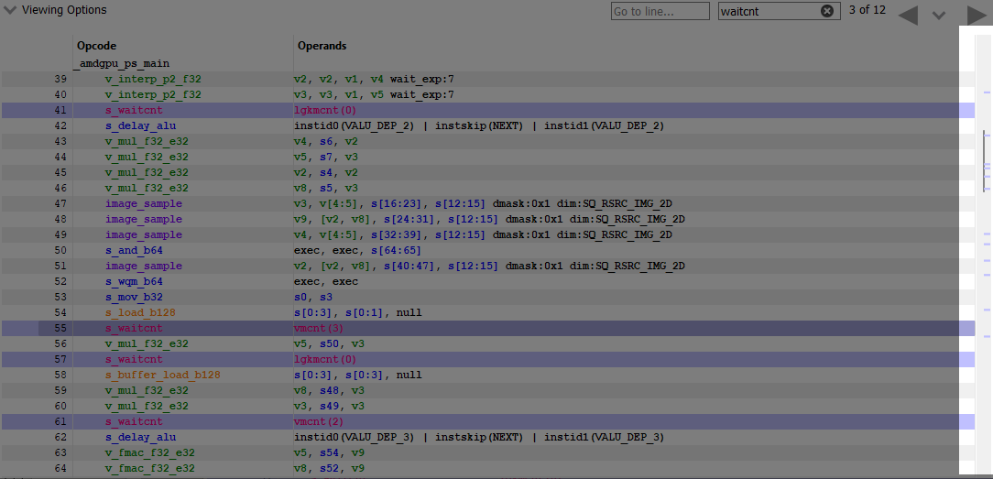
Task: Open the search options chevron dropdown
Action: pos(938,15)
